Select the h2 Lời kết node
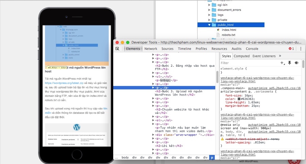This screenshot has width=306, height=164. 169,146
